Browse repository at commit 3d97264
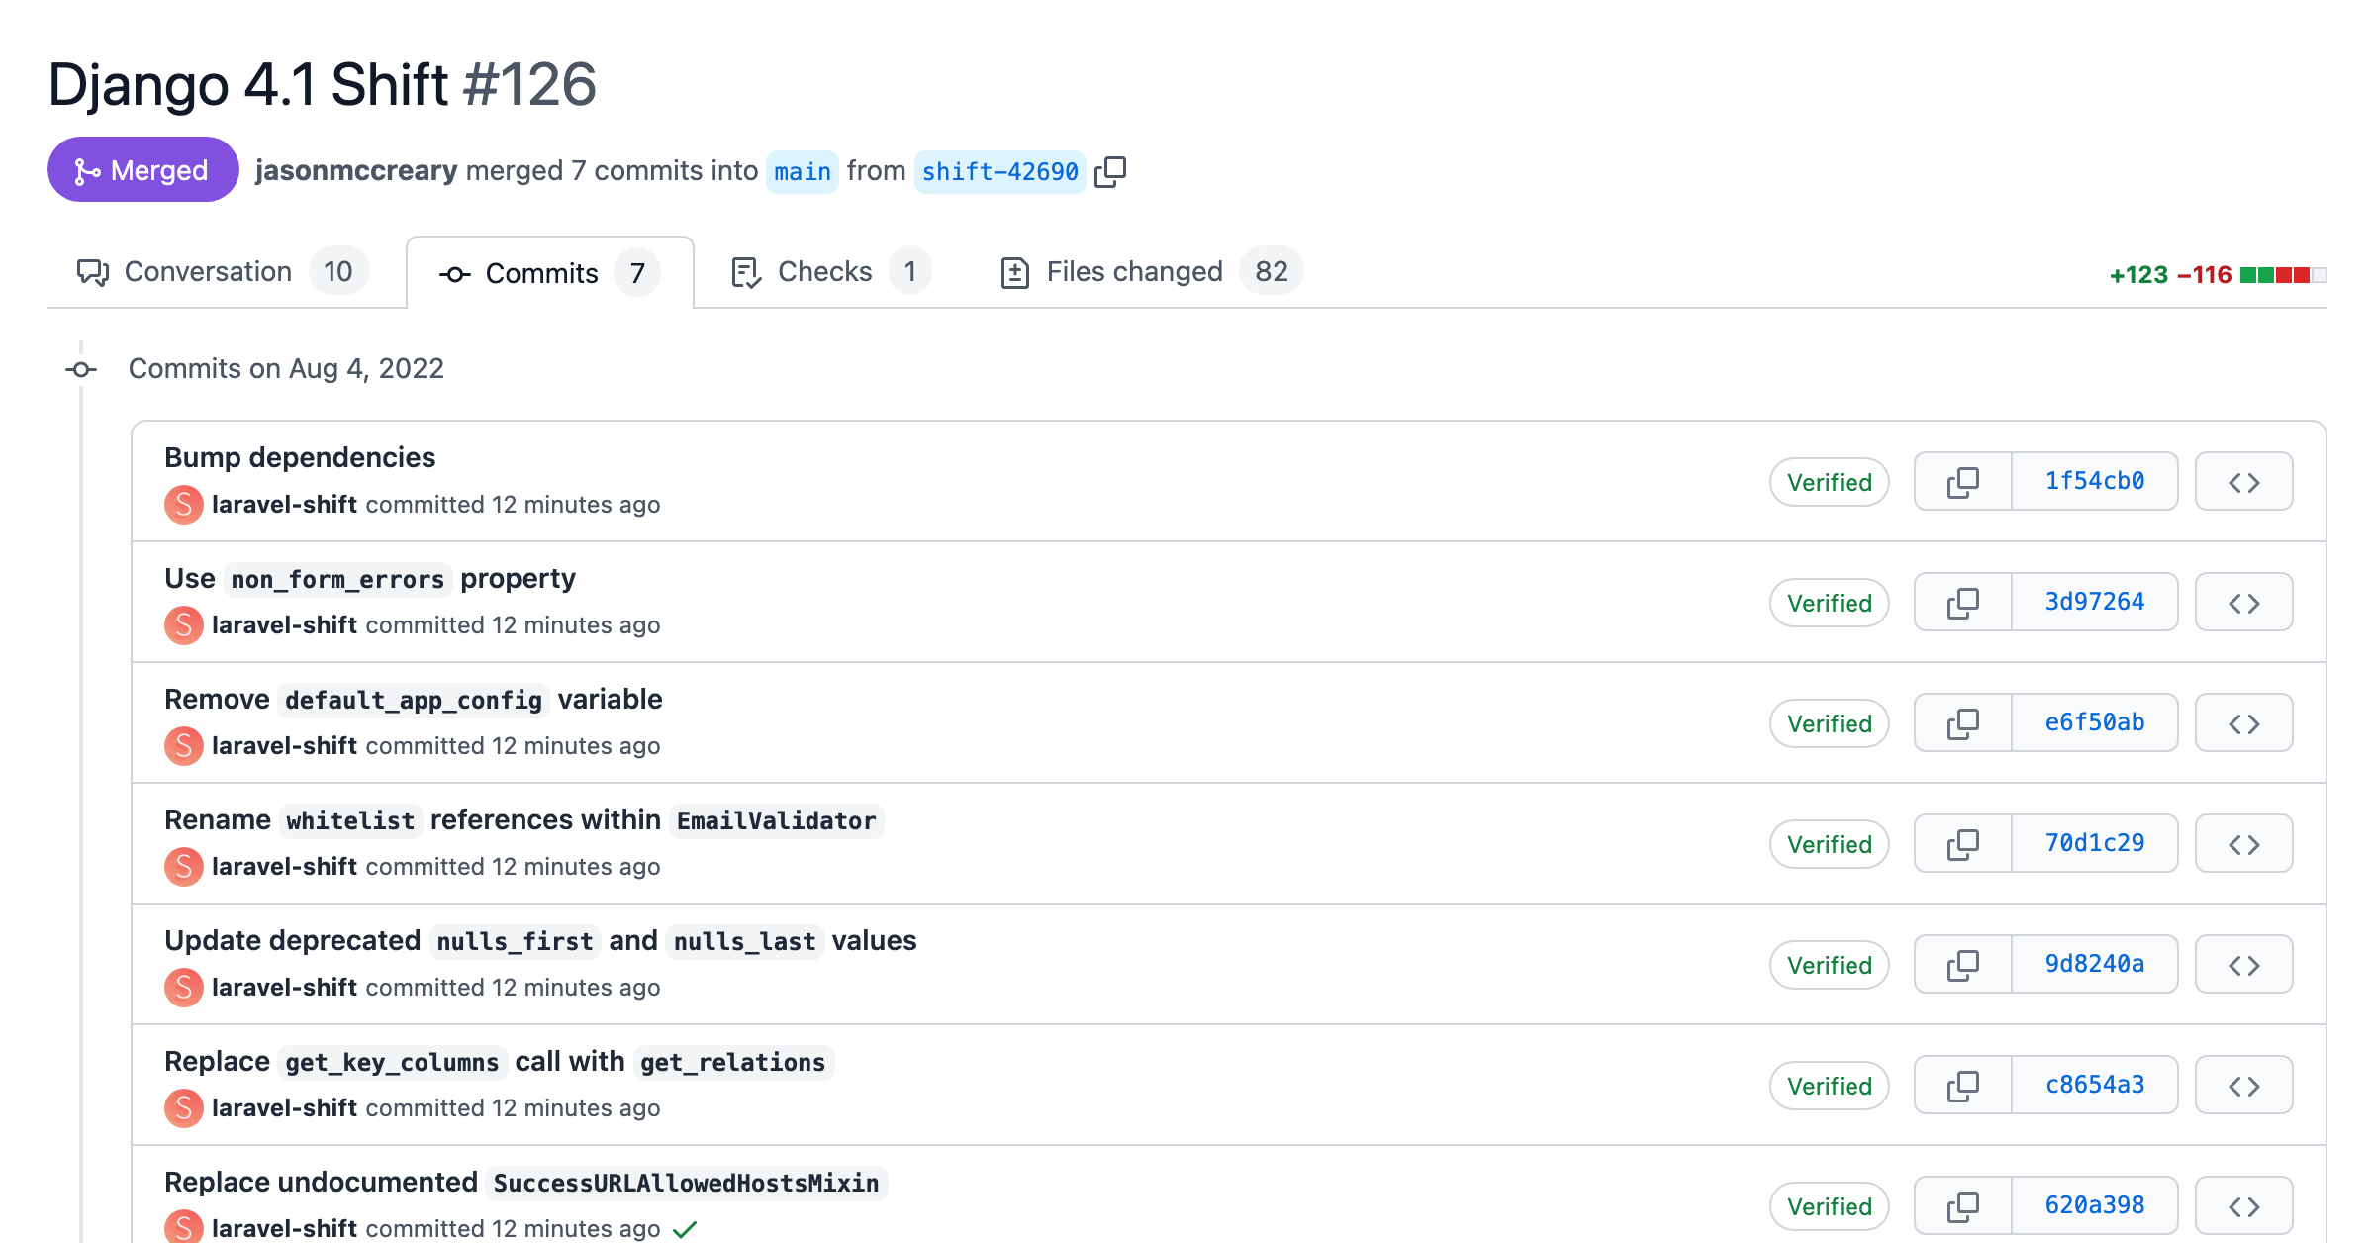Screen dimensions: 2375x1243 pyautogui.click(x=2243, y=603)
